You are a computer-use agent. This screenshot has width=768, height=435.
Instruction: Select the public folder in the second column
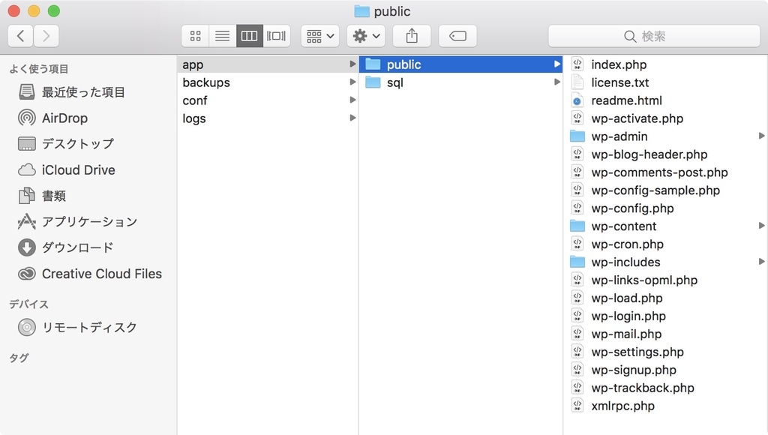click(461, 64)
